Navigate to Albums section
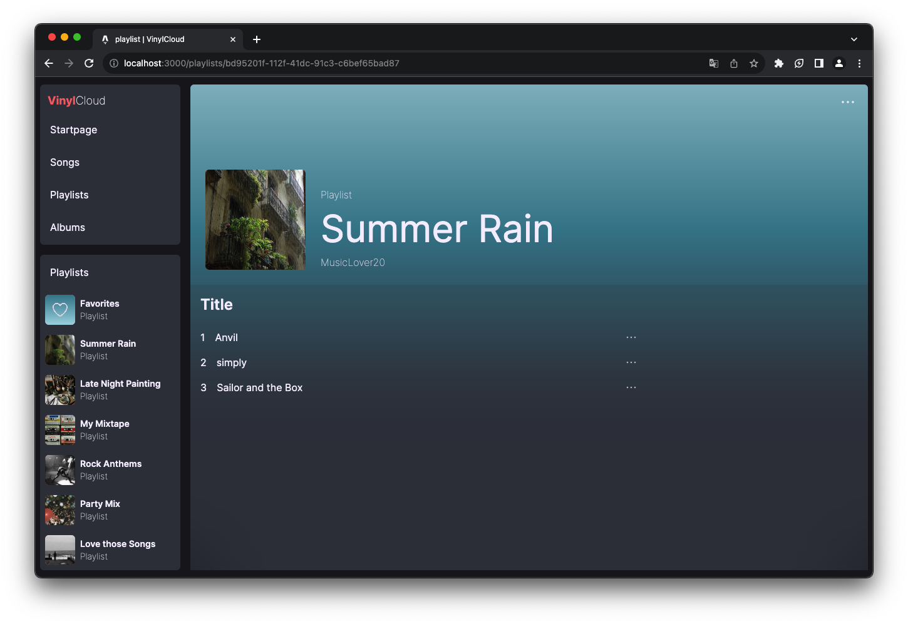The image size is (908, 624). [x=68, y=227]
